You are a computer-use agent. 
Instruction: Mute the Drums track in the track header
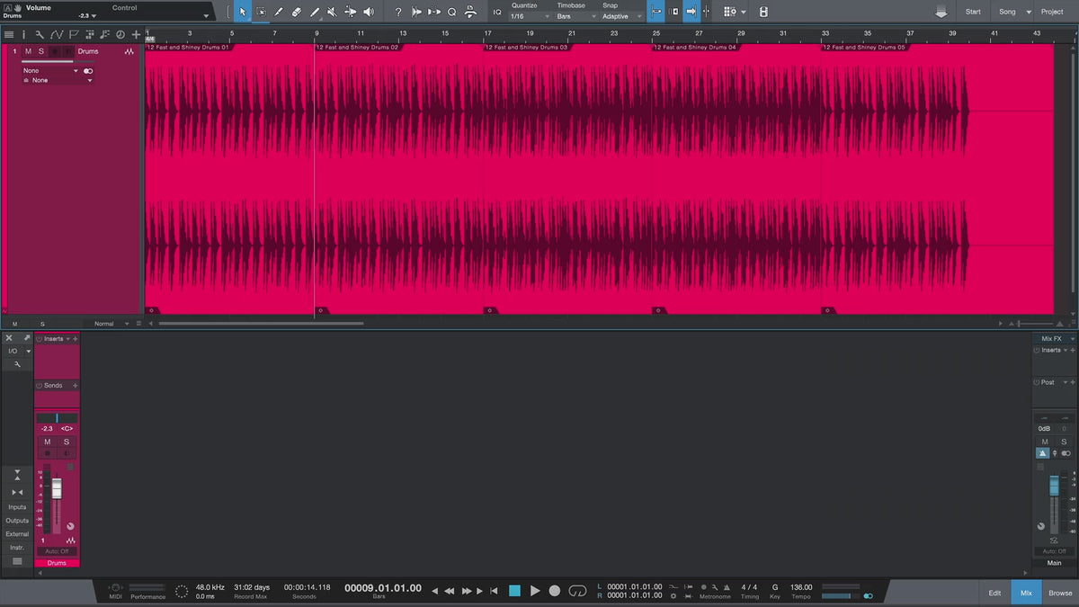point(28,51)
